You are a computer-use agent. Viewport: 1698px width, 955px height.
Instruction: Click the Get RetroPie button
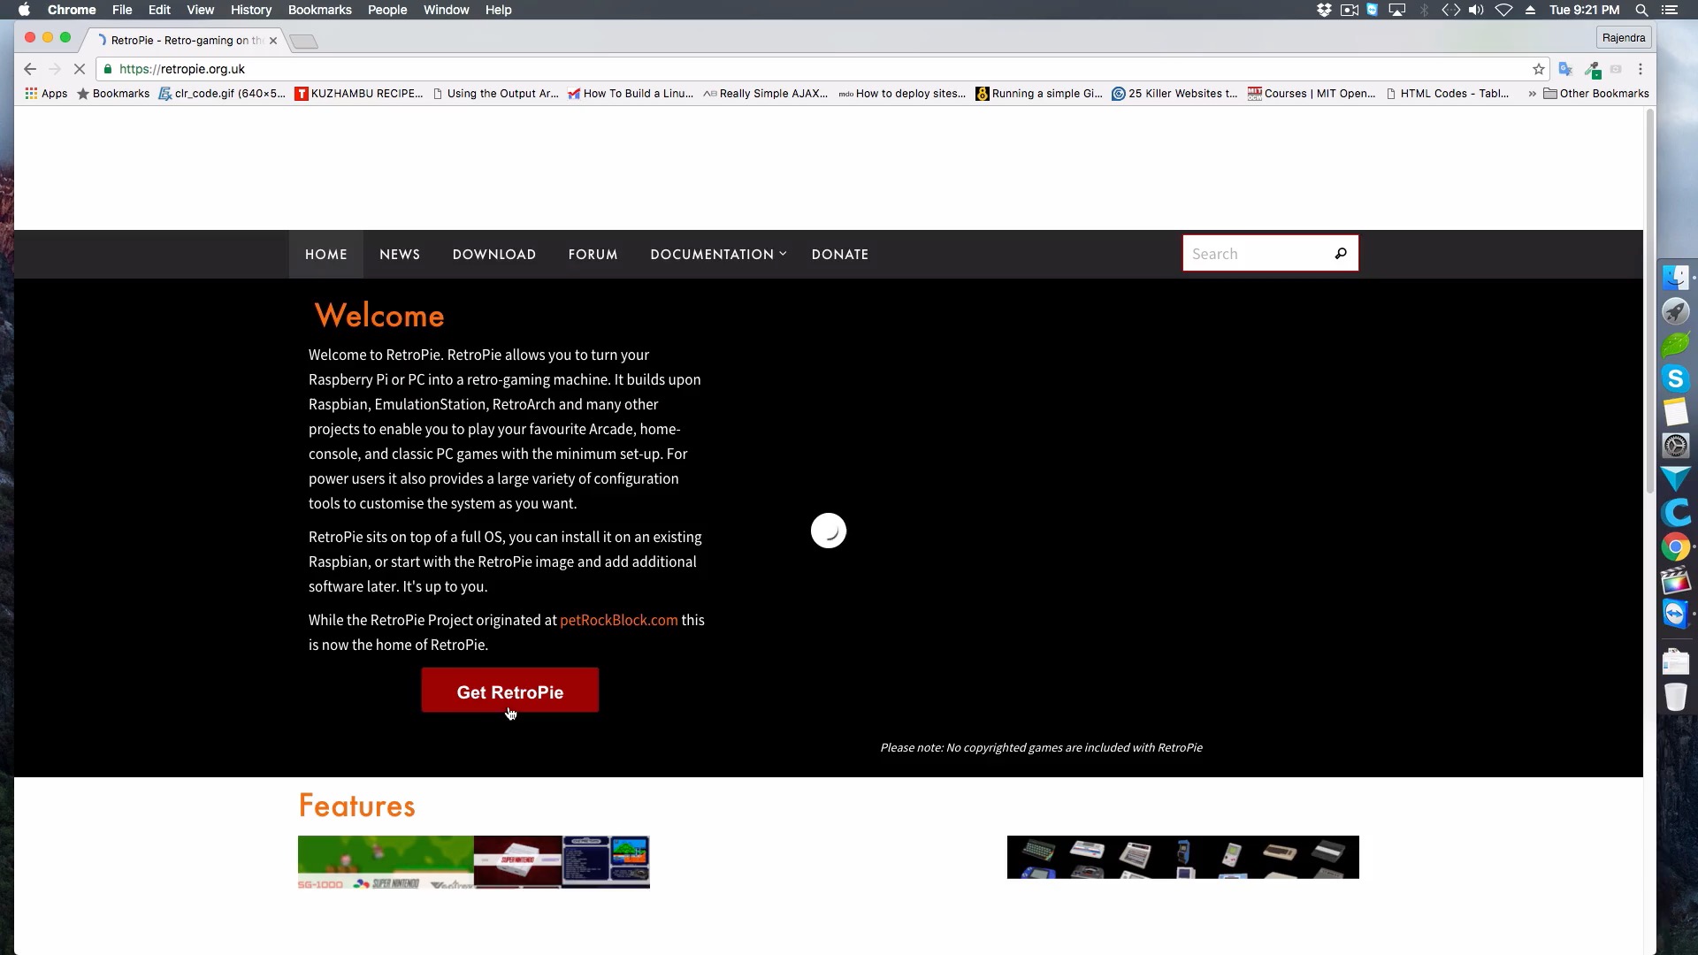click(x=509, y=691)
